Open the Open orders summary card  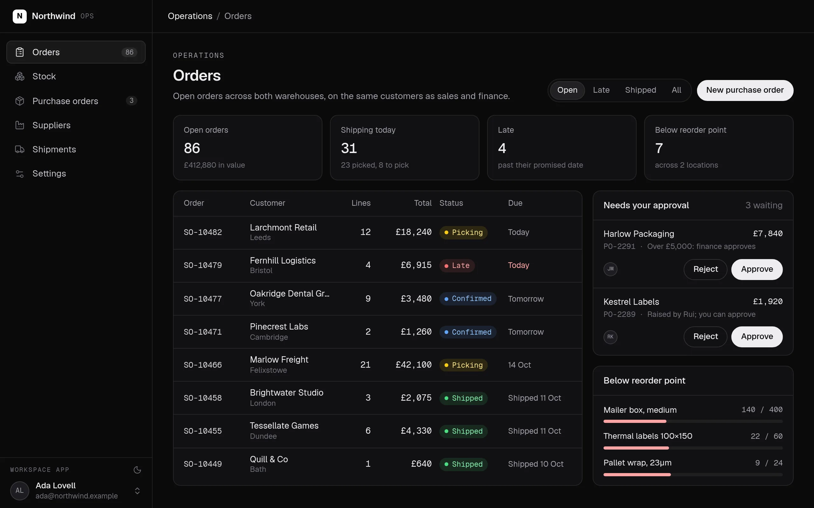pyautogui.click(x=248, y=148)
